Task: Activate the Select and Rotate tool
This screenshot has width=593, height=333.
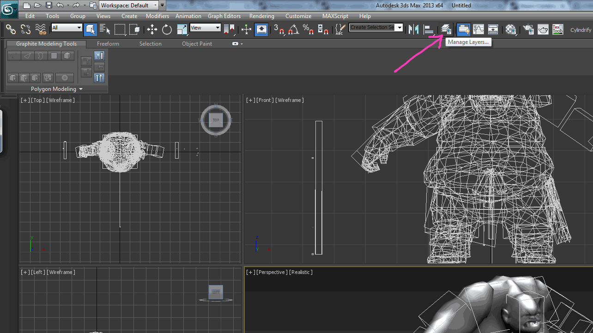Action: [x=167, y=30]
